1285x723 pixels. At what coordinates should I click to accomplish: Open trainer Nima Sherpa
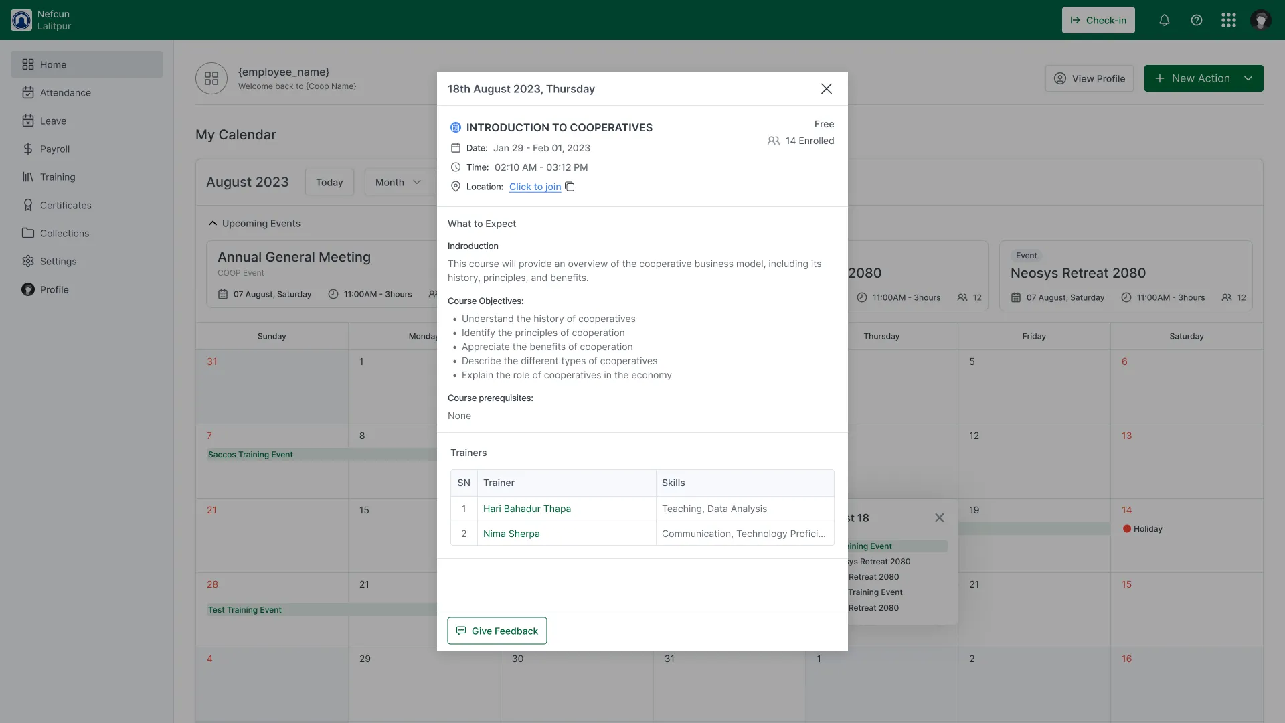[511, 534]
